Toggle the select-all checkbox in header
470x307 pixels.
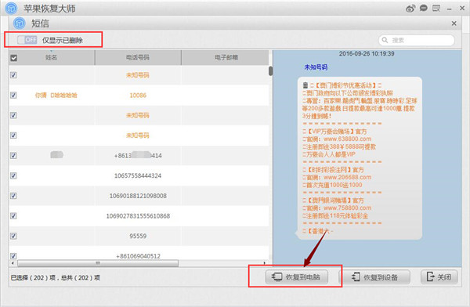14,58
